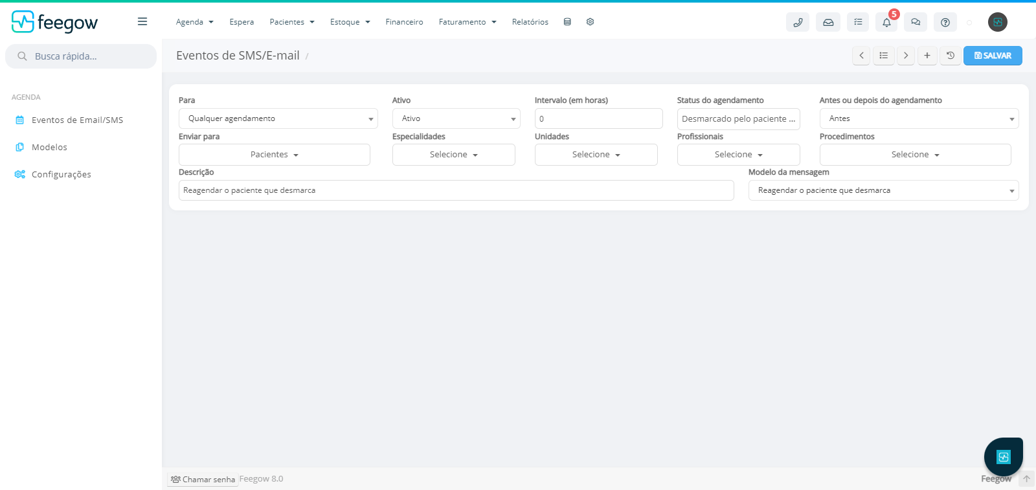
Task: Open the floating Feegow chat widget
Action: coord(1004,457)
